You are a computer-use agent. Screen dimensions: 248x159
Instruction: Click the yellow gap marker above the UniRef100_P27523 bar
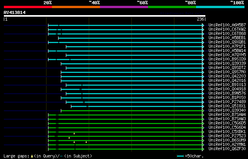pyautogui.click(x=74, y=133)
